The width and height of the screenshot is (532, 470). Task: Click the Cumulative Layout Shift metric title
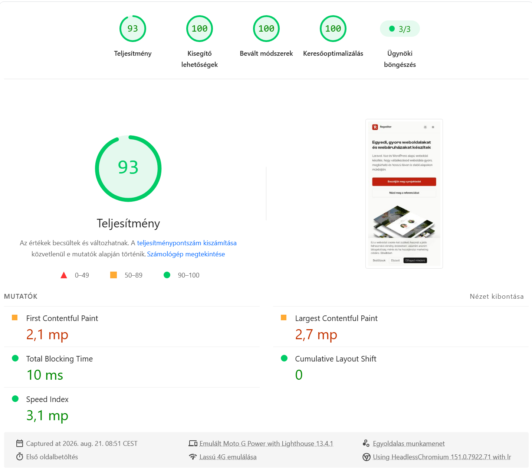336,359
